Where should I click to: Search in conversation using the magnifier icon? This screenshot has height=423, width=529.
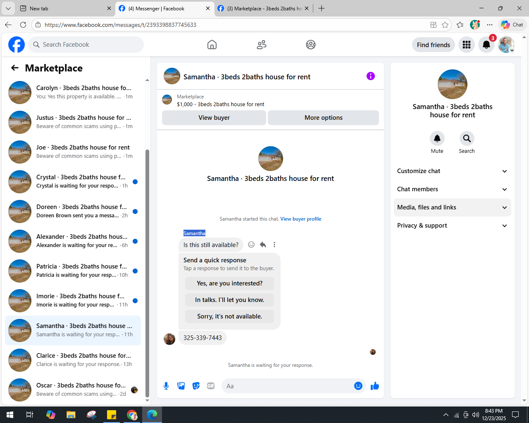click(467, 138)
